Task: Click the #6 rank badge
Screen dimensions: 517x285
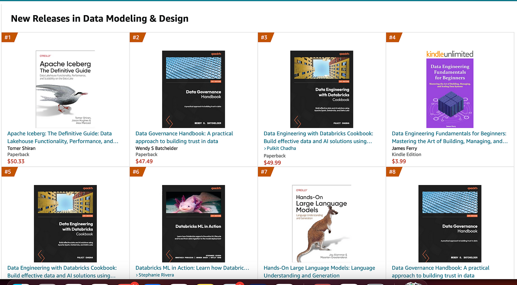Action: tap(137, 172)
